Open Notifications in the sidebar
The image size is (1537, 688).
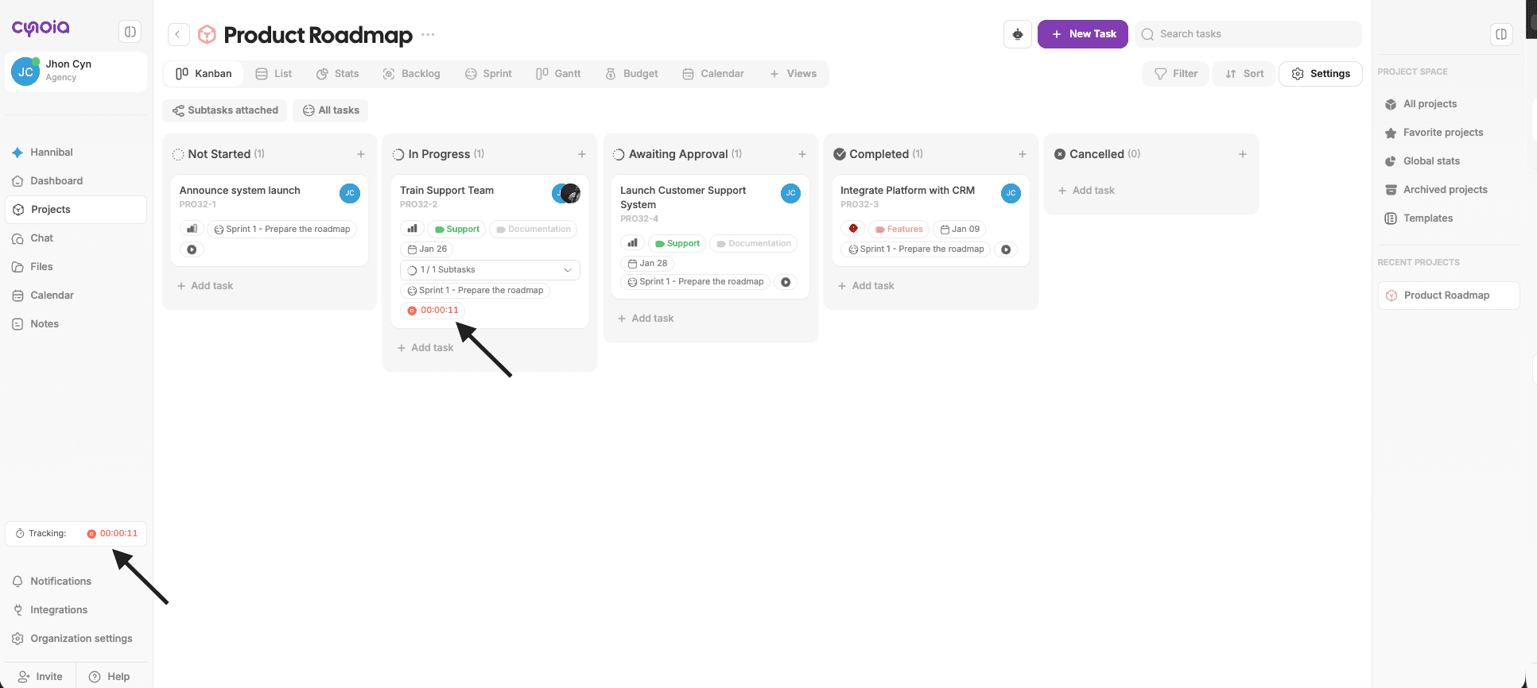[76, 582]
